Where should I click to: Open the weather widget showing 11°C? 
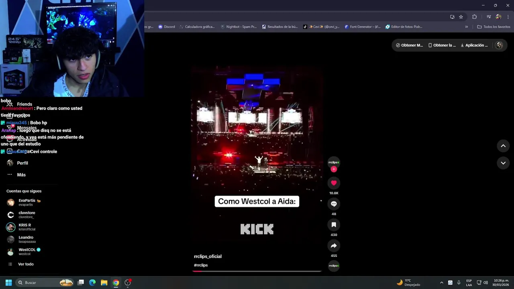pyautogui.click(x=408, y=283)
